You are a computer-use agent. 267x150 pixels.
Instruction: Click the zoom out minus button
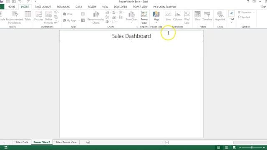coord(240,147)
